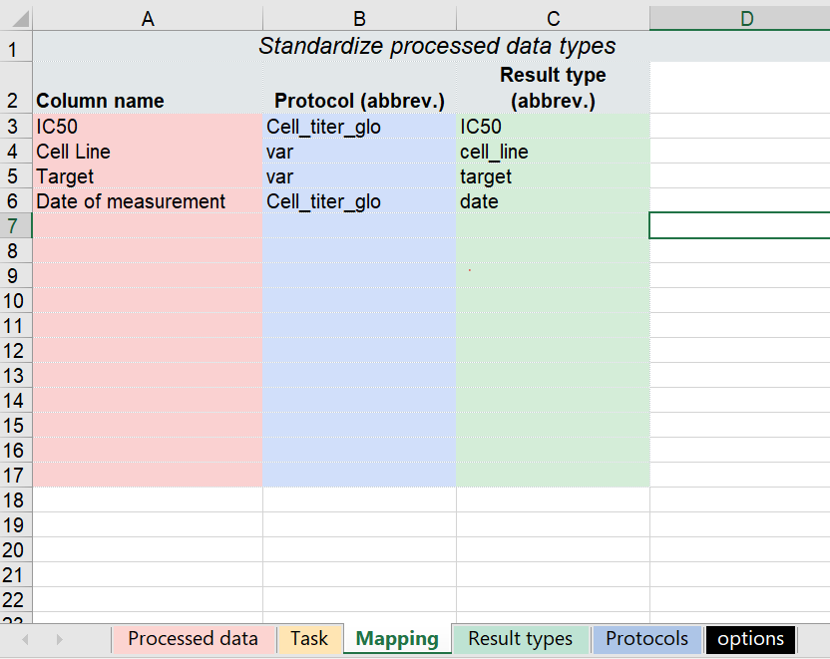Open the Protocols sheet tab
The width and height of the screenshot is (830, 659).
coord(646,639)
